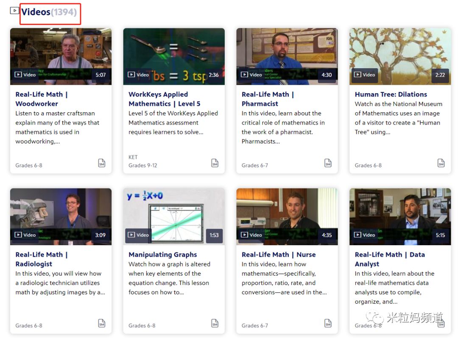Play the tablespoon conversion video thumbnail
The width and height of the screenshot is (458, 338).
click(x=174, y=56)
